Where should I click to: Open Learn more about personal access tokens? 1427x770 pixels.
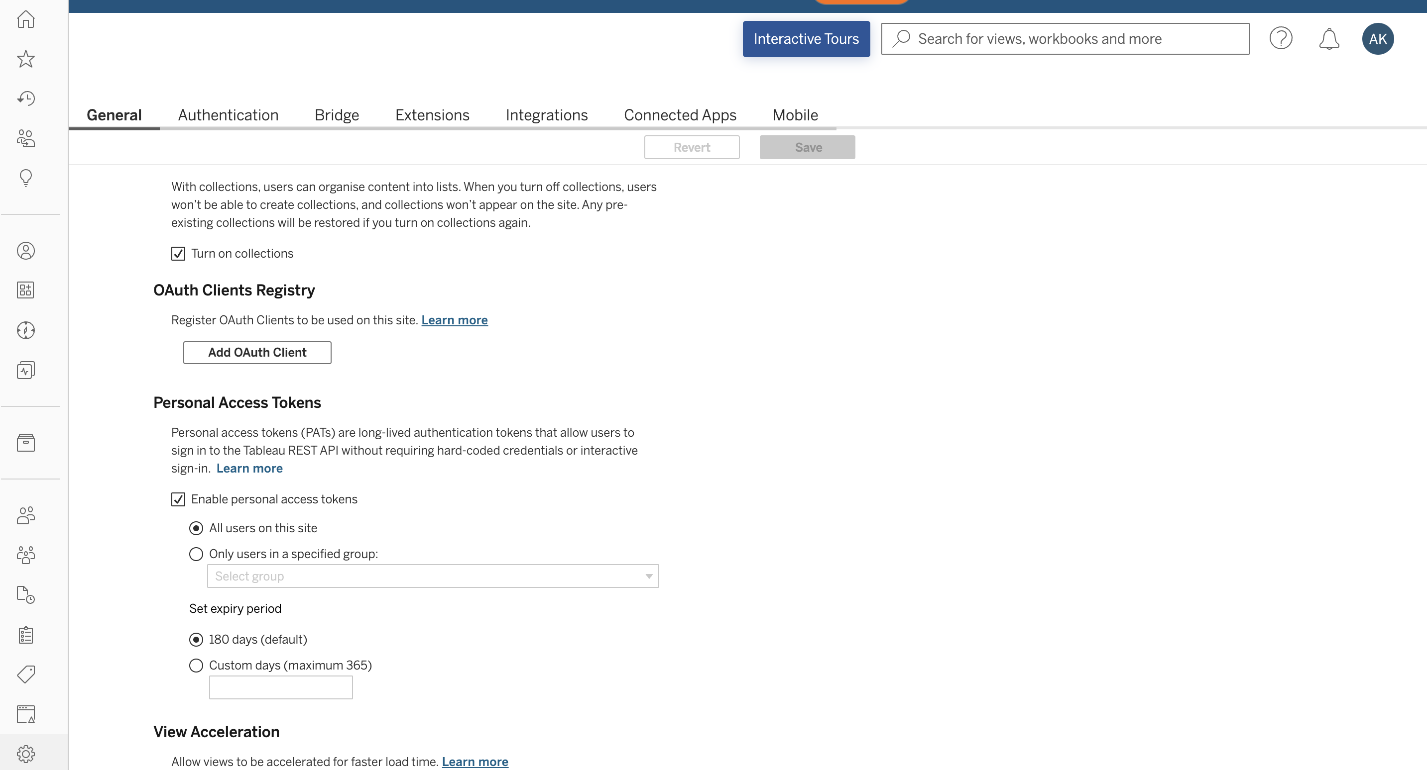(x=249, y=468)
